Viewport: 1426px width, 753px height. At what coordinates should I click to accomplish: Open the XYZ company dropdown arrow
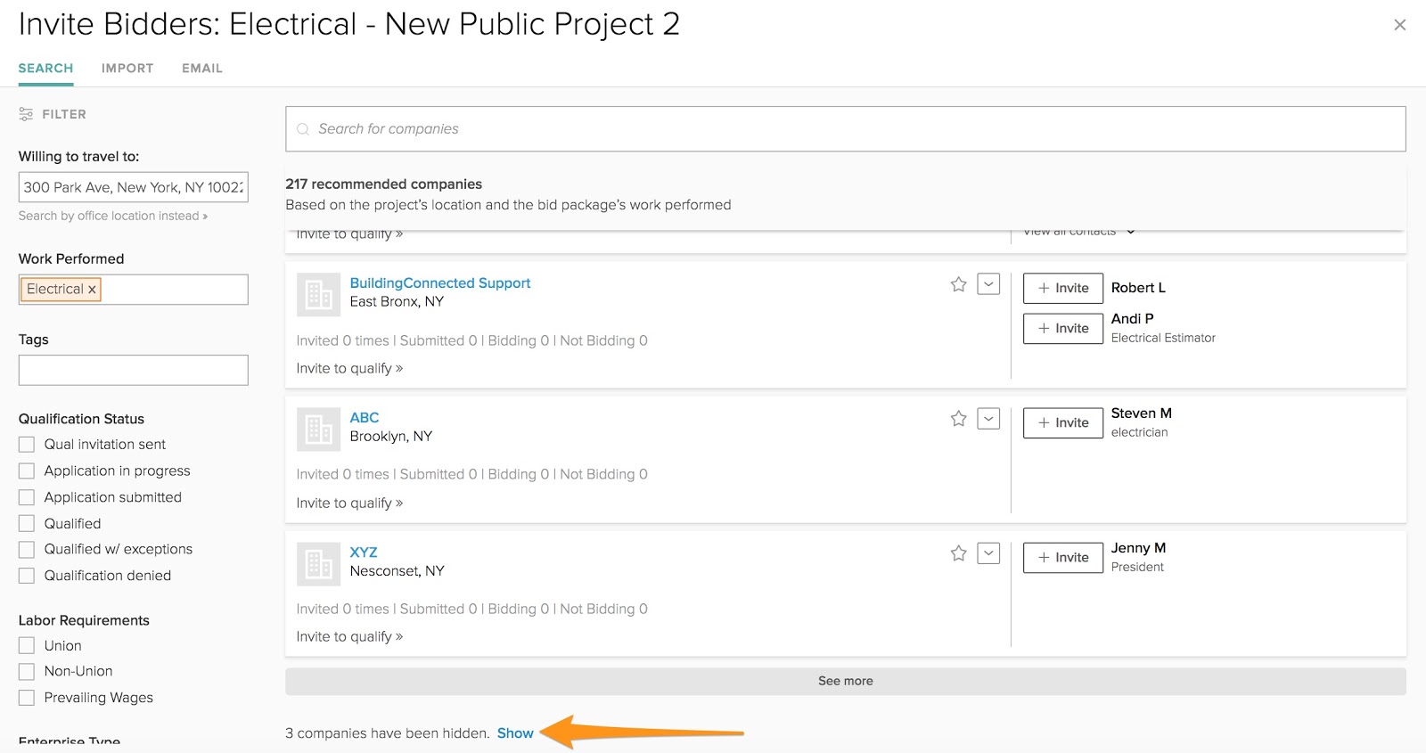pos(988,553)
